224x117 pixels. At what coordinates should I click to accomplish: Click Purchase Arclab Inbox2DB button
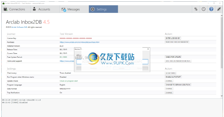pyautogui.click(x=177, y=42)
